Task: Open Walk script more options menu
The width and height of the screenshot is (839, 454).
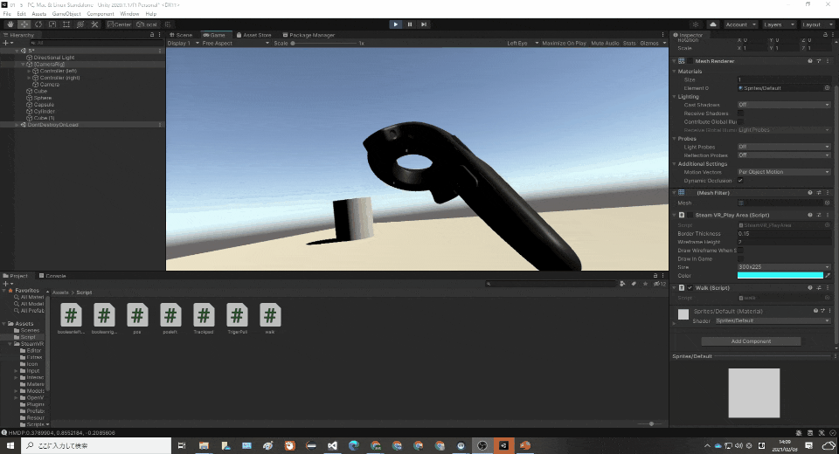Action: pos(828,288)
